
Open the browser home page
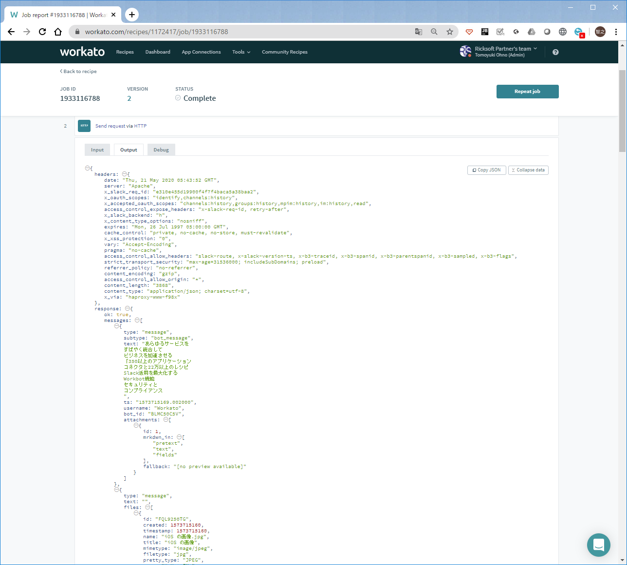click(x=58, y=32)
